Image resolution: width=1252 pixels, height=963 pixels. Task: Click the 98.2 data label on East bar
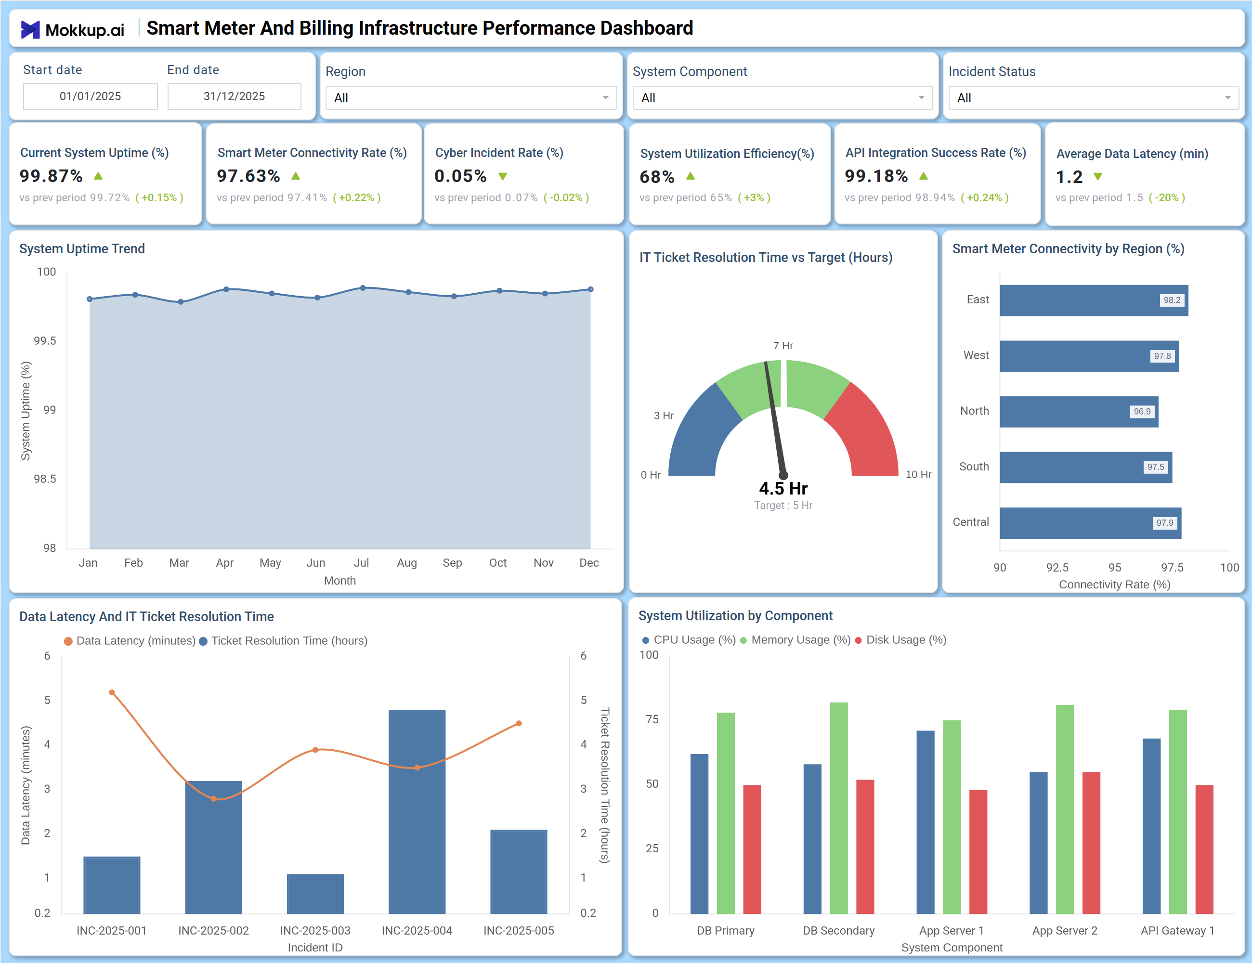1172,300
